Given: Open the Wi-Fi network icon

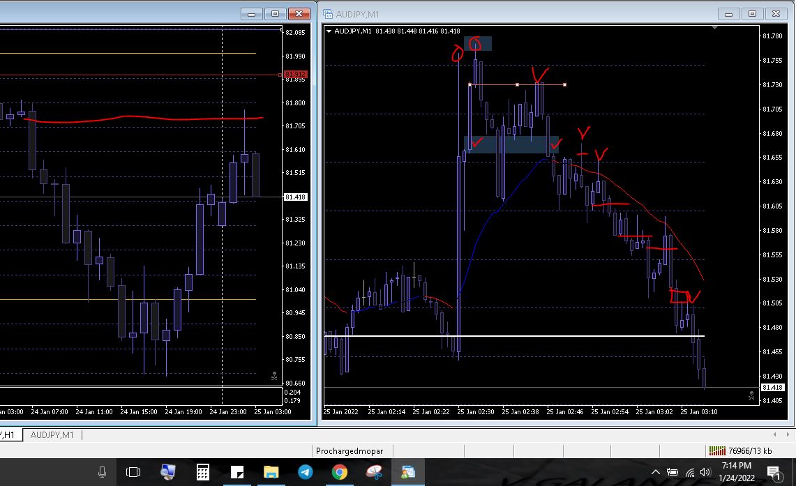Looking at the screenshot, I should pyautogui.click(x=690, y=472).
